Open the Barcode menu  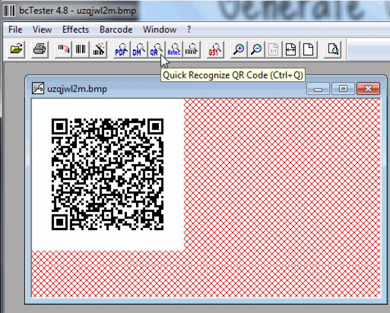coord(116,29)
